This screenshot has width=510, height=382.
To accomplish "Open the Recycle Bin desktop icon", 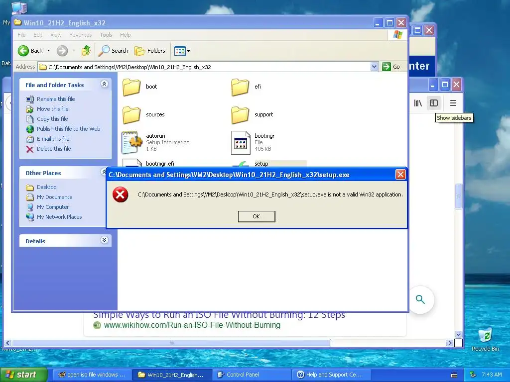I will [485, 340].
